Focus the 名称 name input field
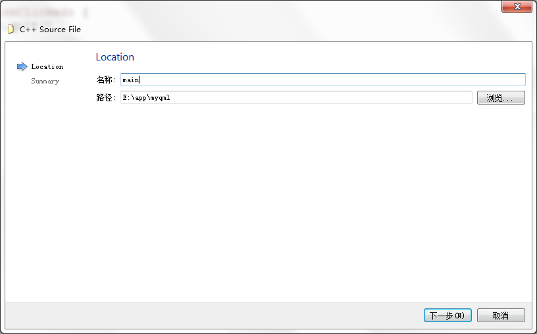Screen dimensions: 537x334 coord(322,80)
